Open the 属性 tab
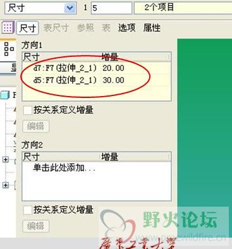This screenshot has width=232, height=249. [152, 28]
